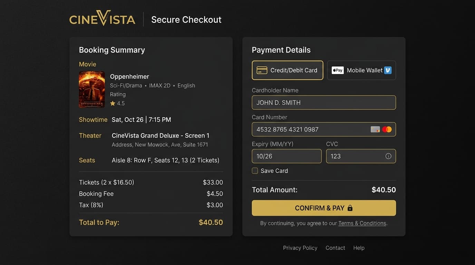Click "CineVista Grand Deluxe - Screen 1" text

(161, 136)
